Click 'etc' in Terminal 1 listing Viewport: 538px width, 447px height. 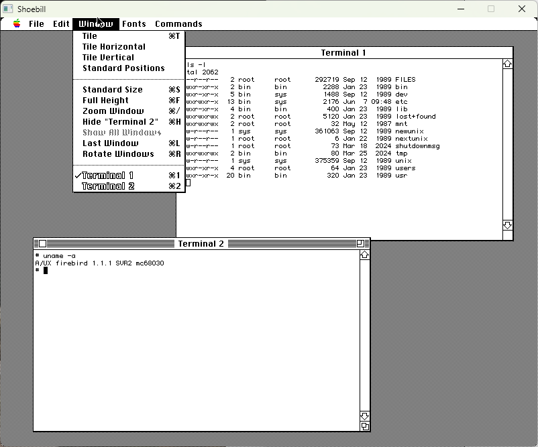coord(401,102)
